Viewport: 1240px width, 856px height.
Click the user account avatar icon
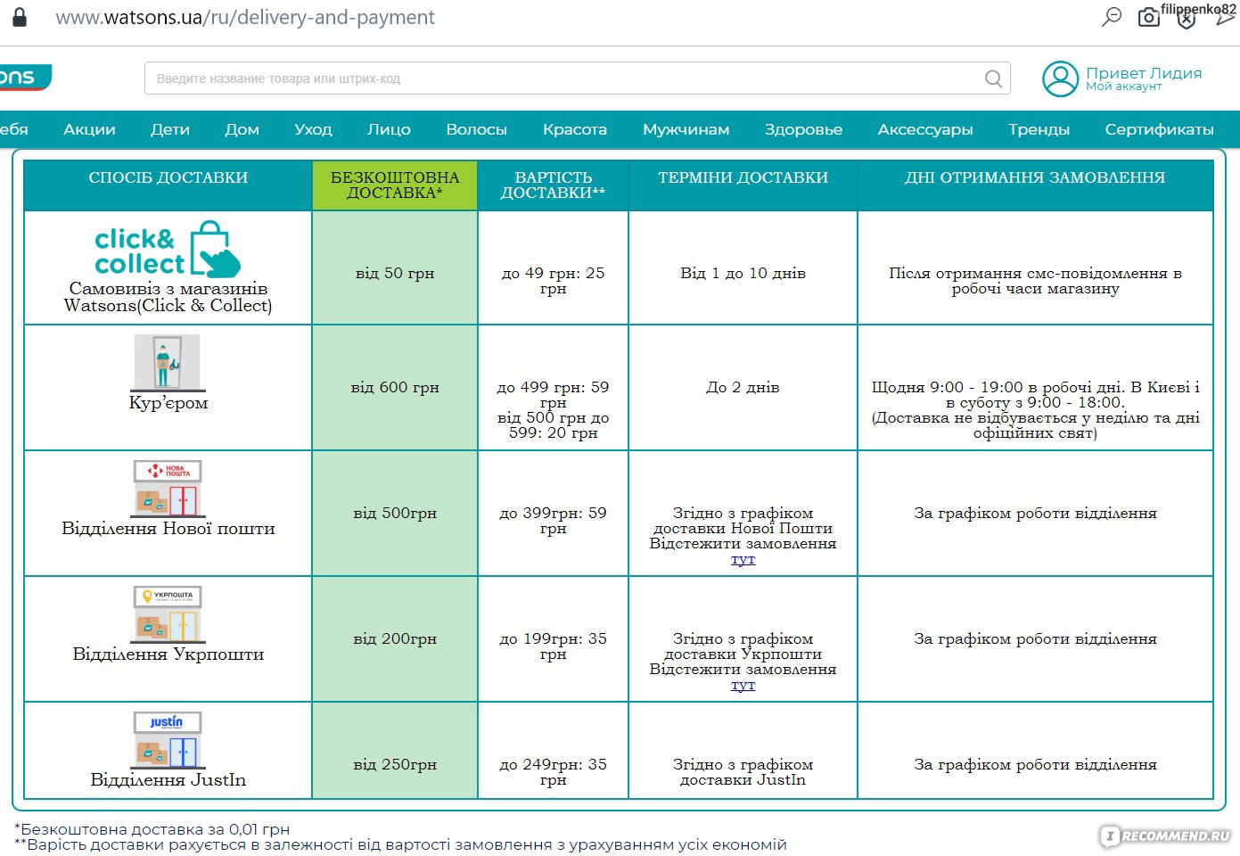point(1060,78)
